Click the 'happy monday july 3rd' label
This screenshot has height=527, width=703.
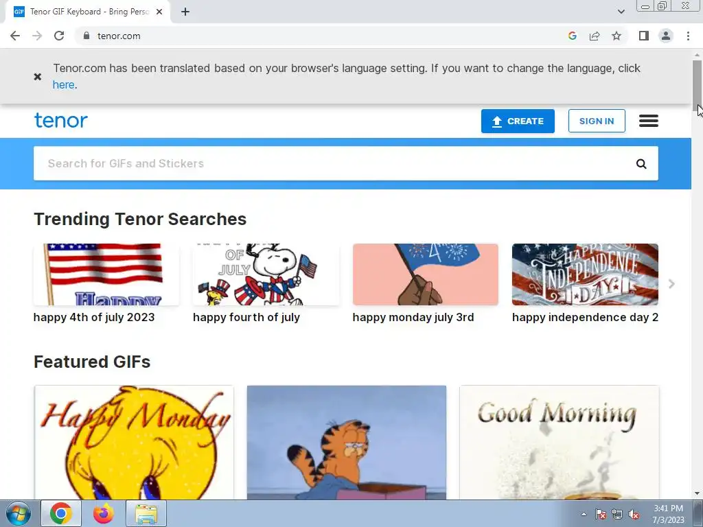413,317
